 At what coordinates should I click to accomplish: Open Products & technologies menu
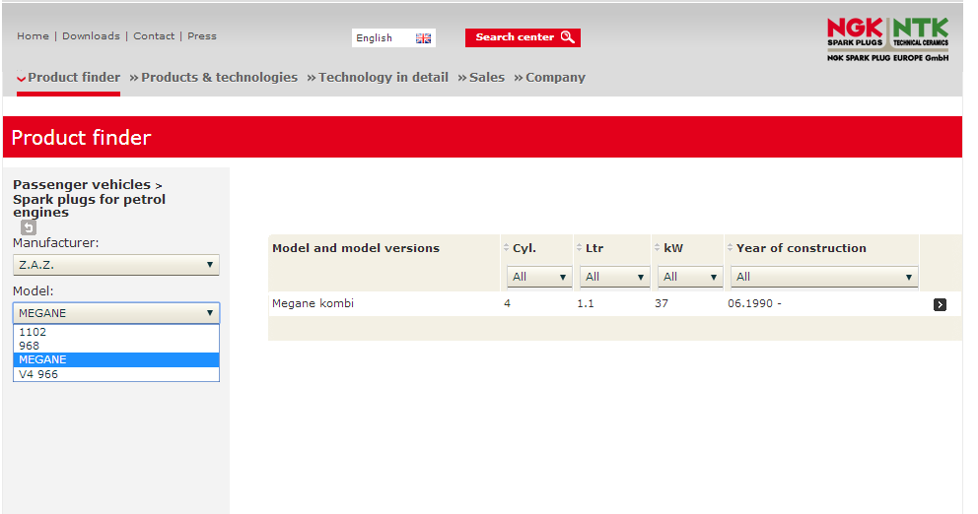(219, 78)
